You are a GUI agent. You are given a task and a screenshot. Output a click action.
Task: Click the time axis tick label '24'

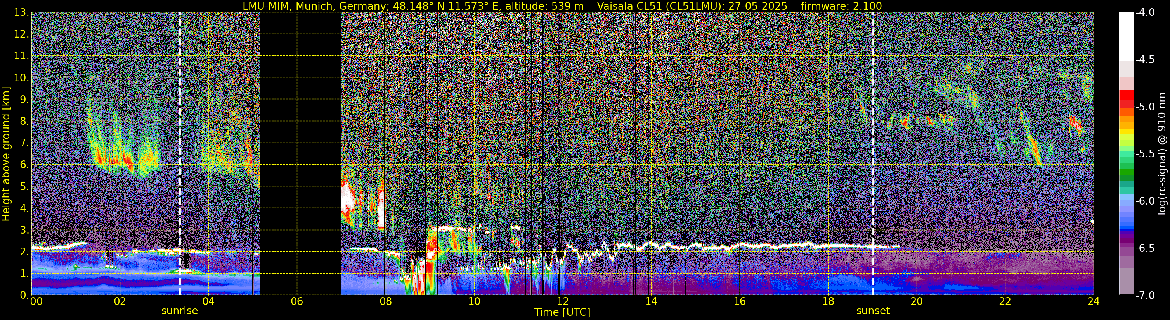(1093, 301)
